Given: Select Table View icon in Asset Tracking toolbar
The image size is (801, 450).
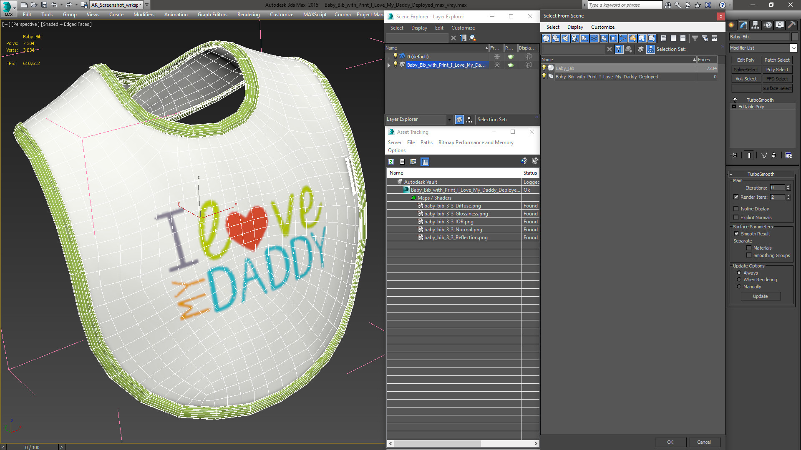Looking at the screenshot, I should click(x=425, y=162).
